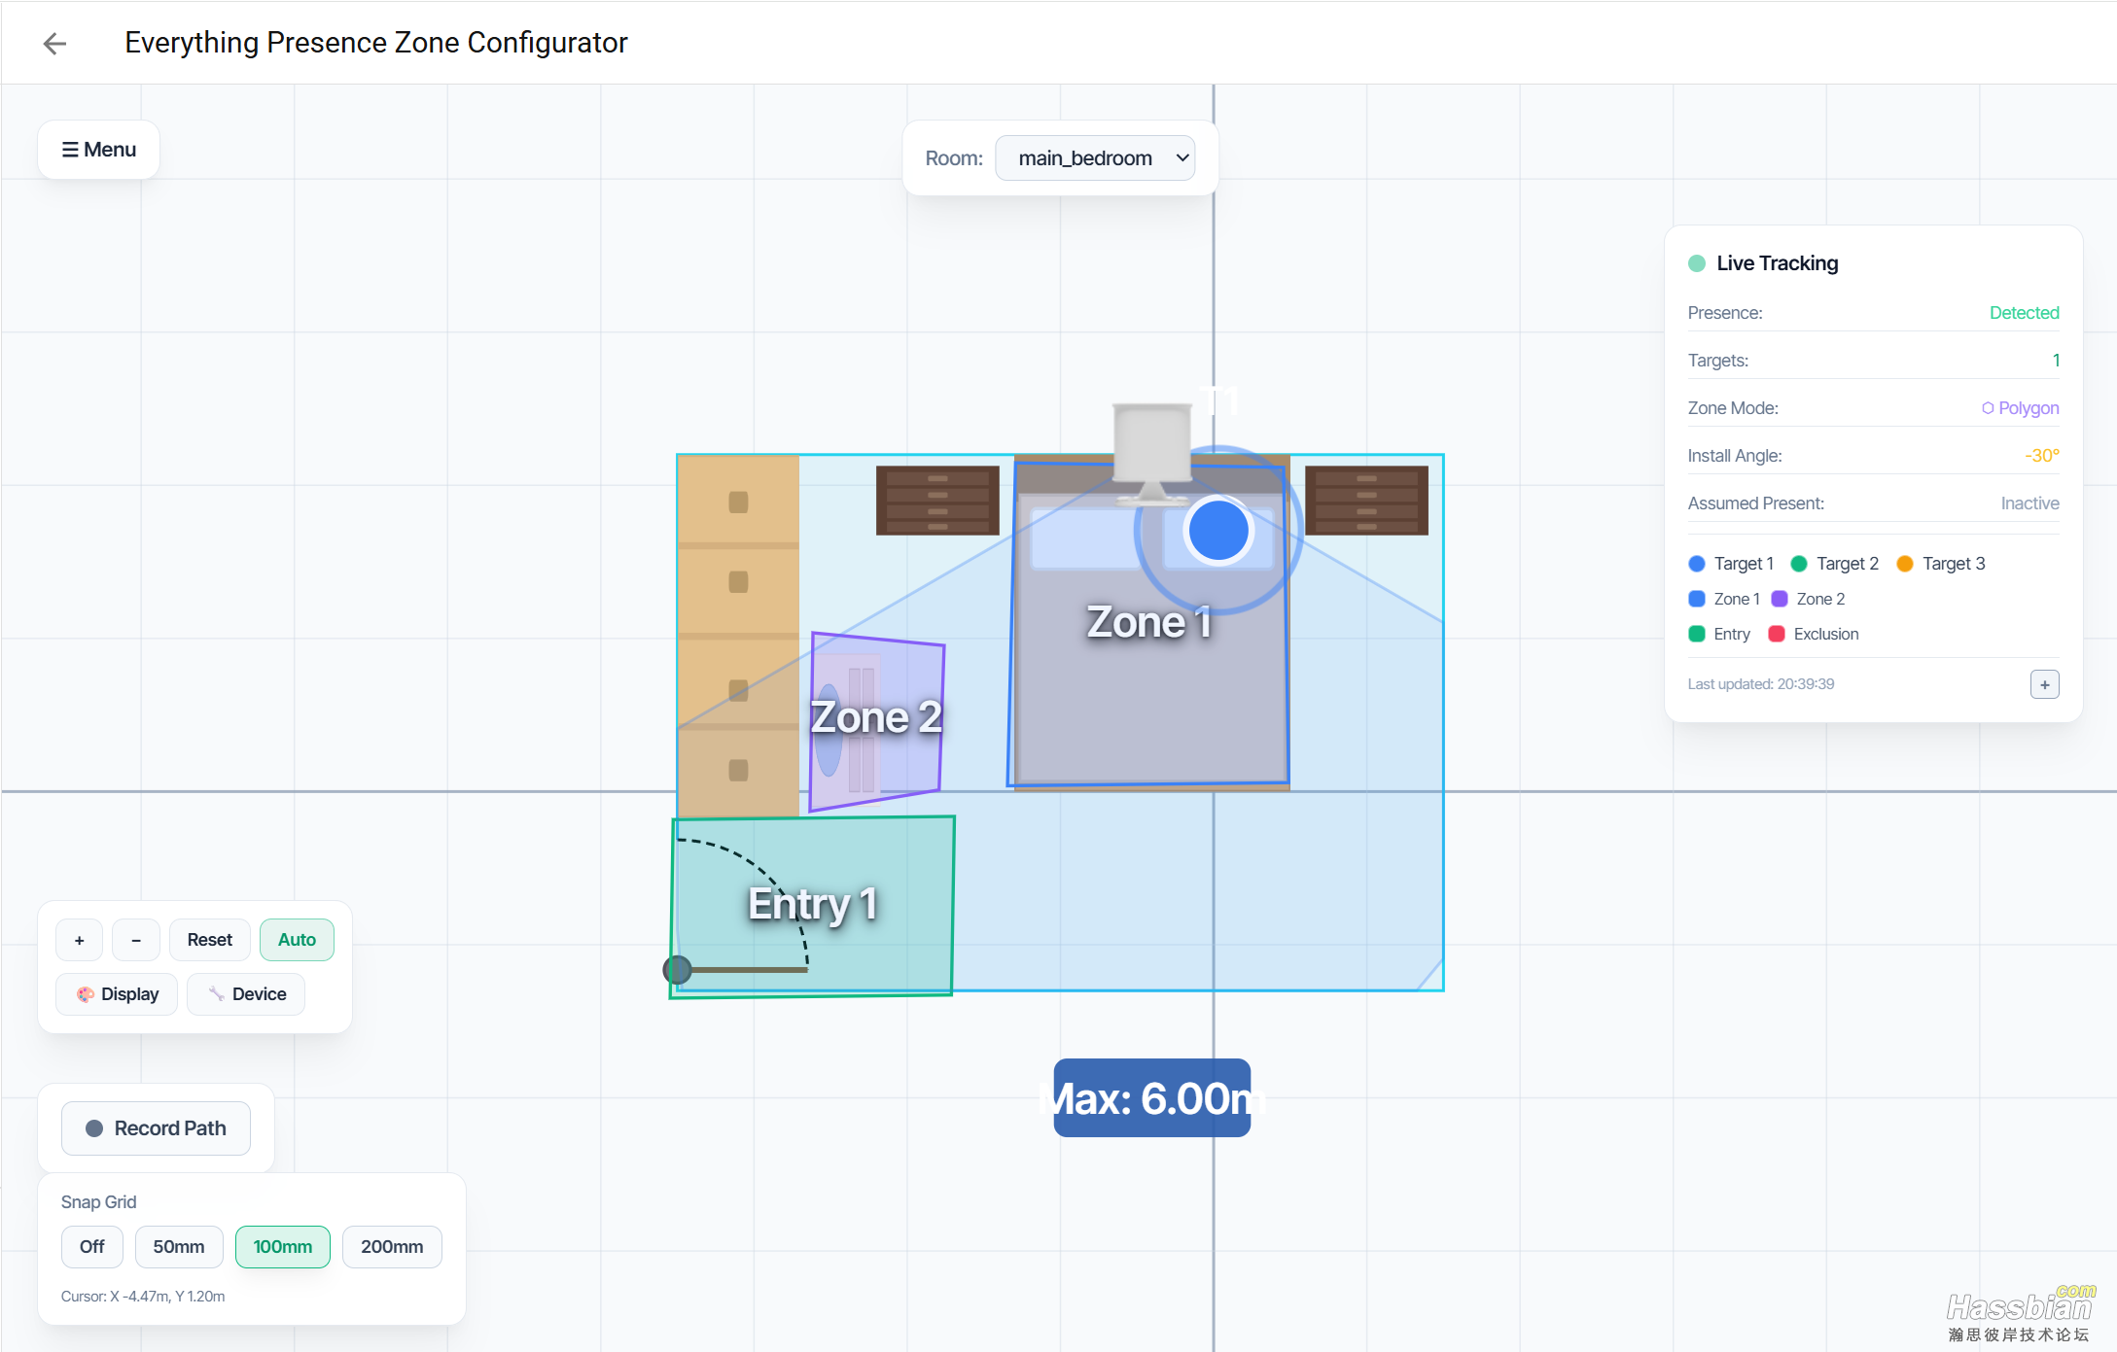Click the back arrow next to the title
This screenshot has width=2117, height=1352.
point(54,43)
